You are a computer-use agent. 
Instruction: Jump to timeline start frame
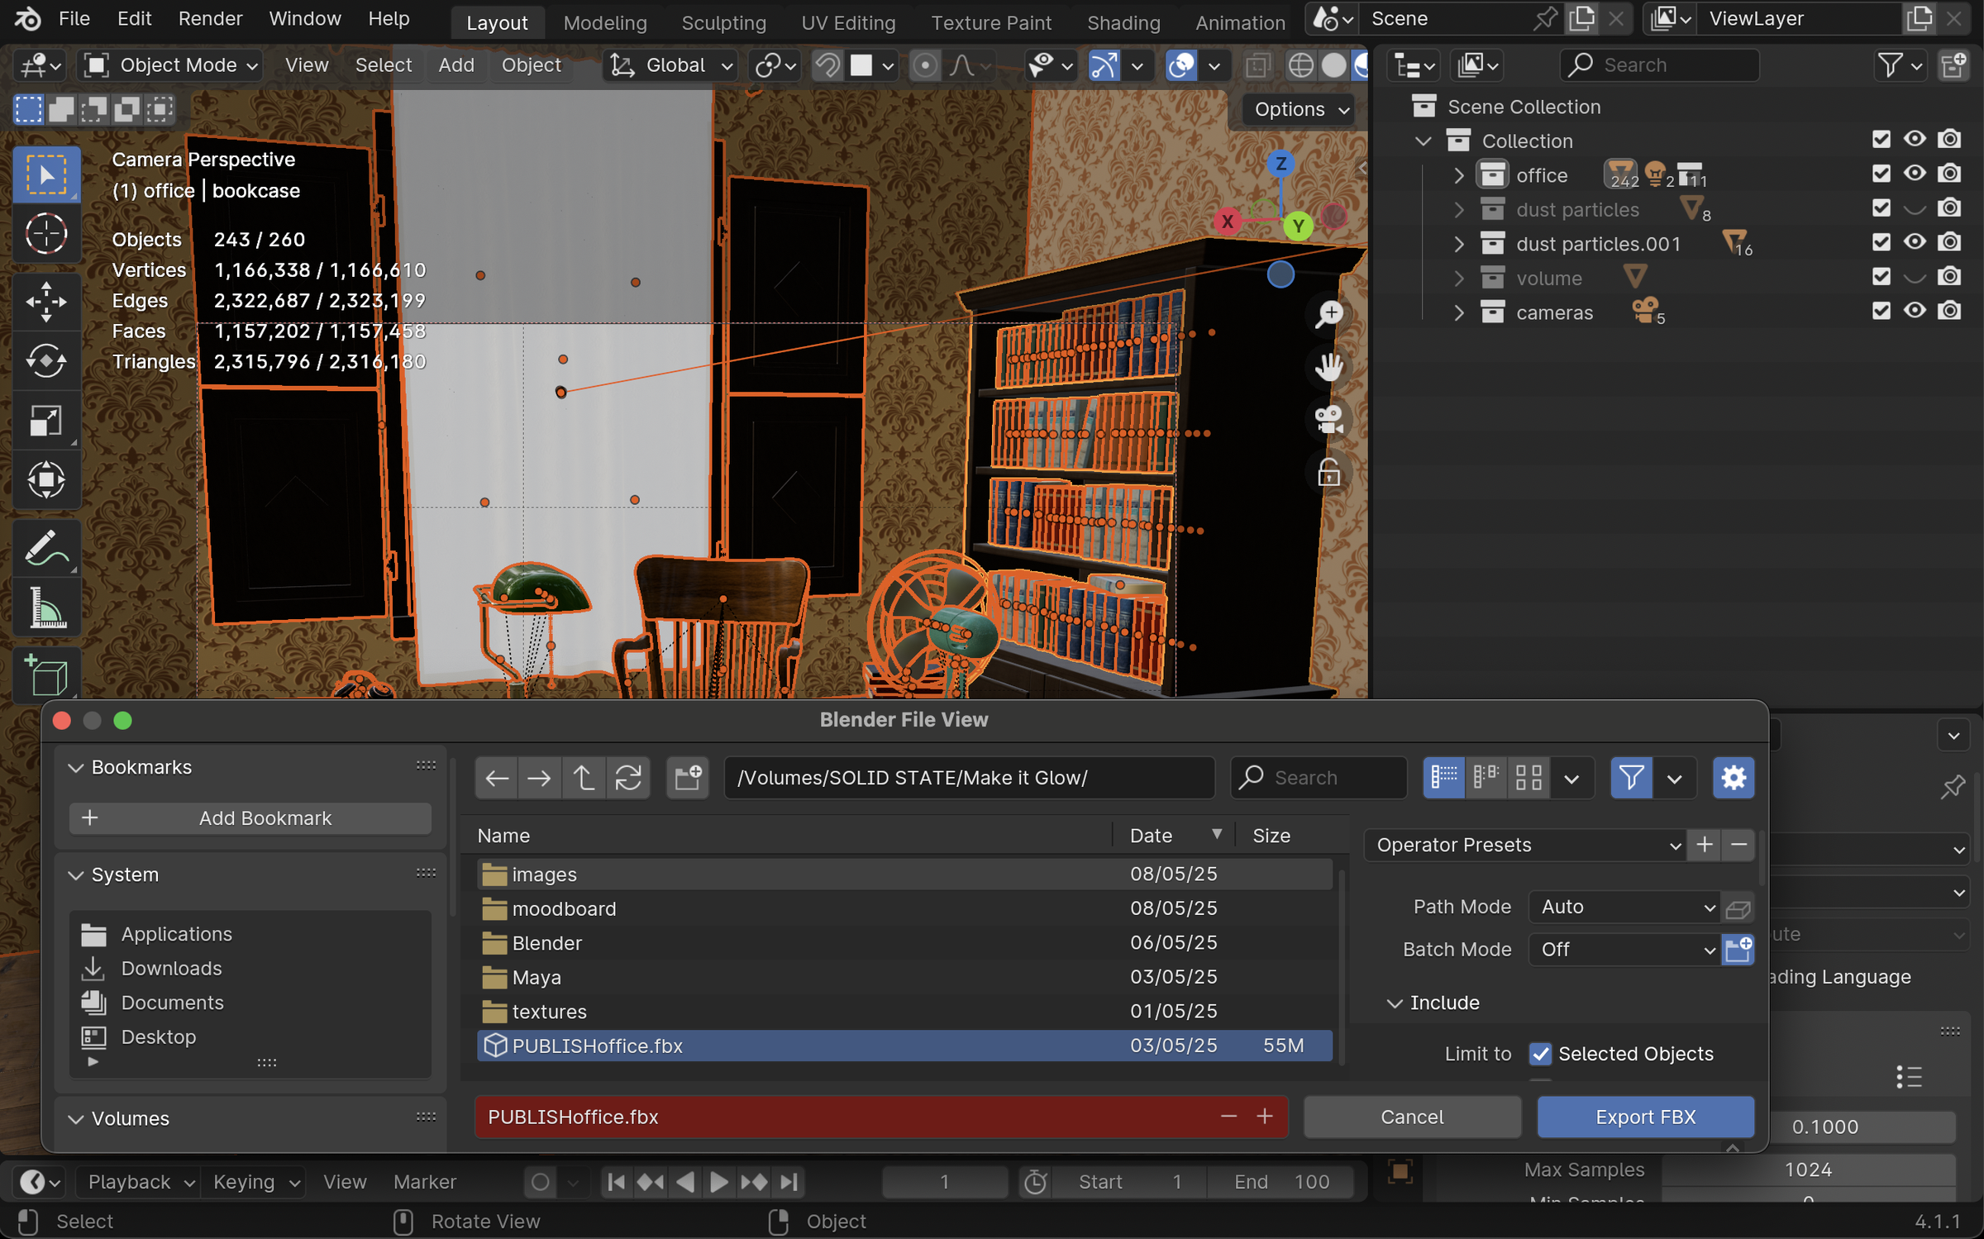click(616, 1182)
